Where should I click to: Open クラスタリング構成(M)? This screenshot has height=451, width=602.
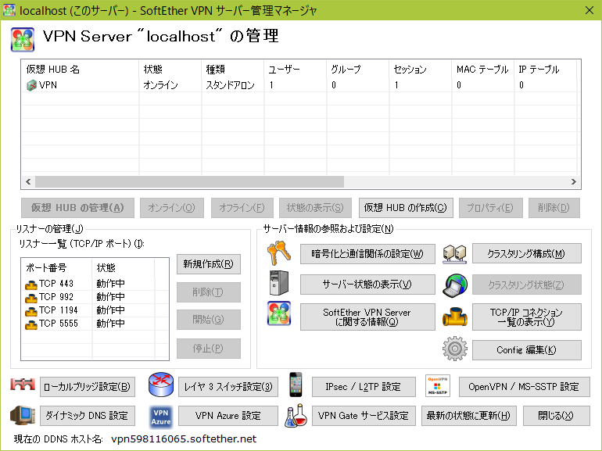point(526,254)
